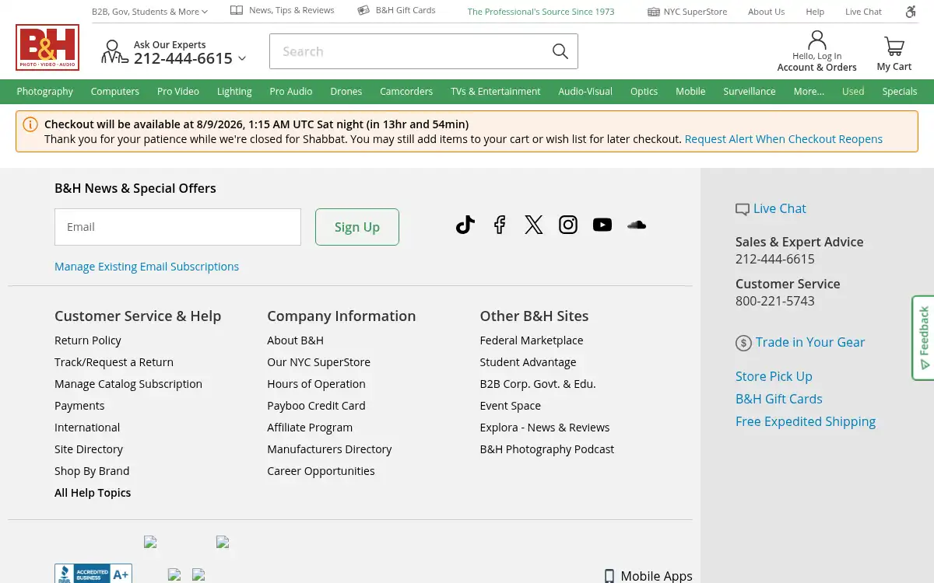934x583 pixels.
Task: Open B&H Gift Cards in top bar
Action: pyautogui.click(x=397, y=11)
